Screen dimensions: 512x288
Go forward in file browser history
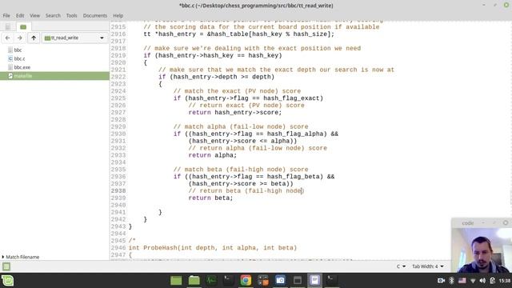tap(19, 38)
